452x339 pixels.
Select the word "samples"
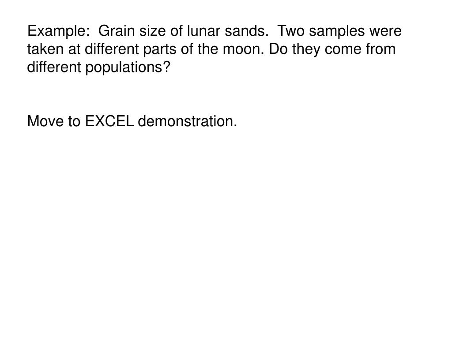(337, 31)
